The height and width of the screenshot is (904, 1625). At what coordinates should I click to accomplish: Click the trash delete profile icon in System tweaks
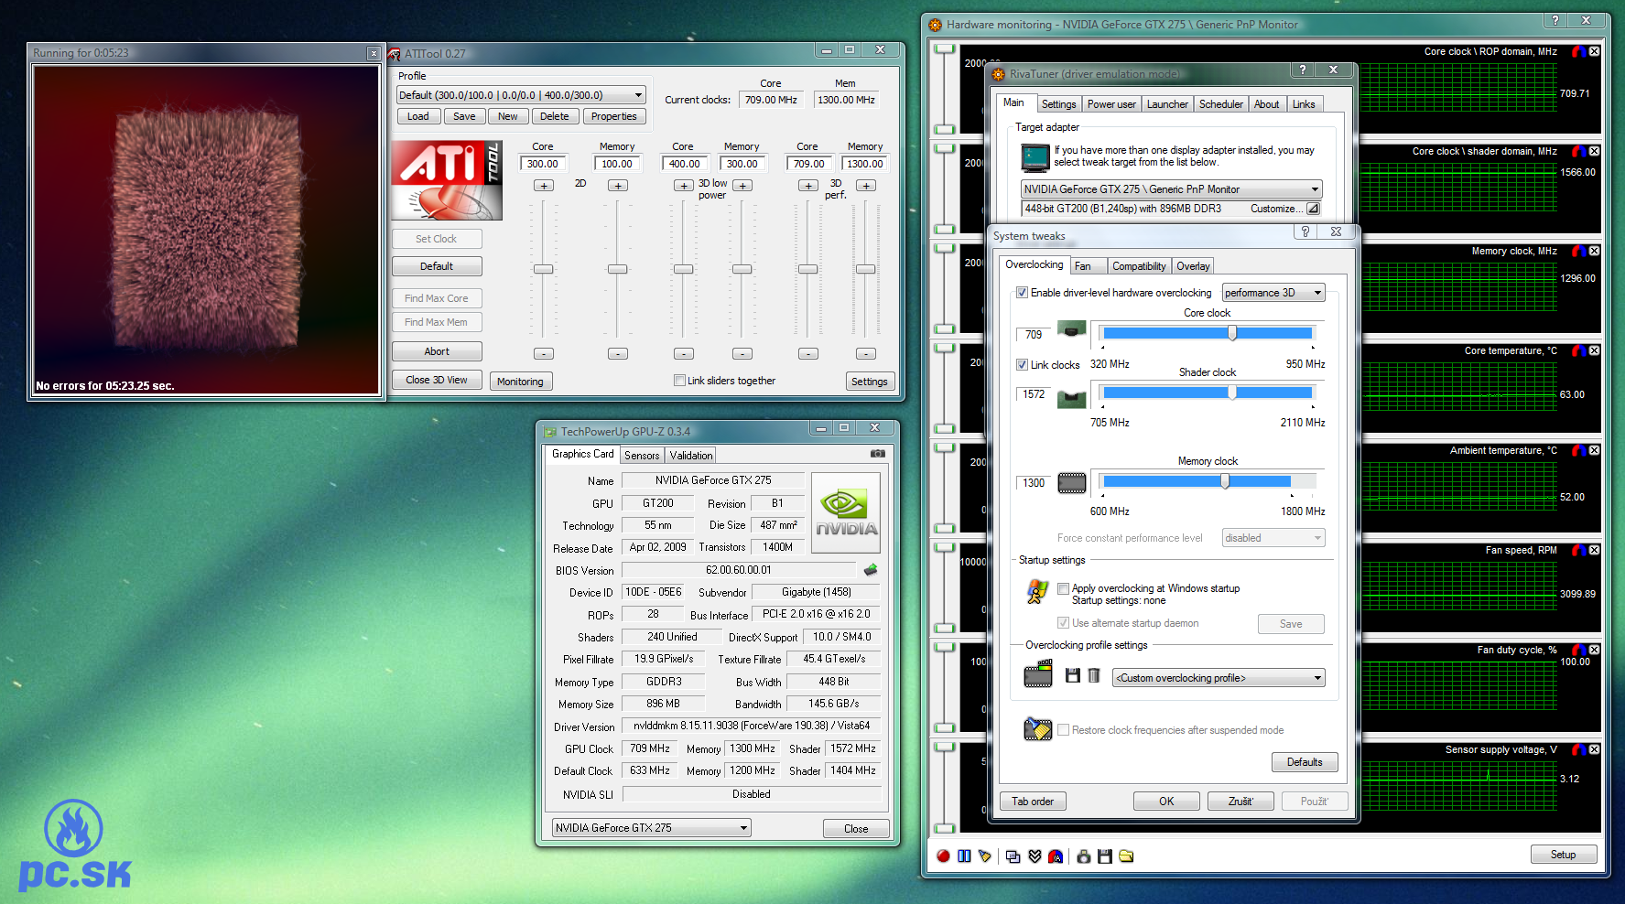[1093, 676]
